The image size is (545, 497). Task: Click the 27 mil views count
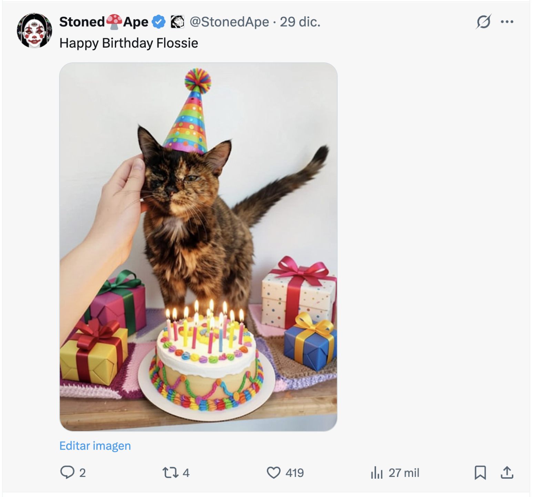tap(404, 472)
